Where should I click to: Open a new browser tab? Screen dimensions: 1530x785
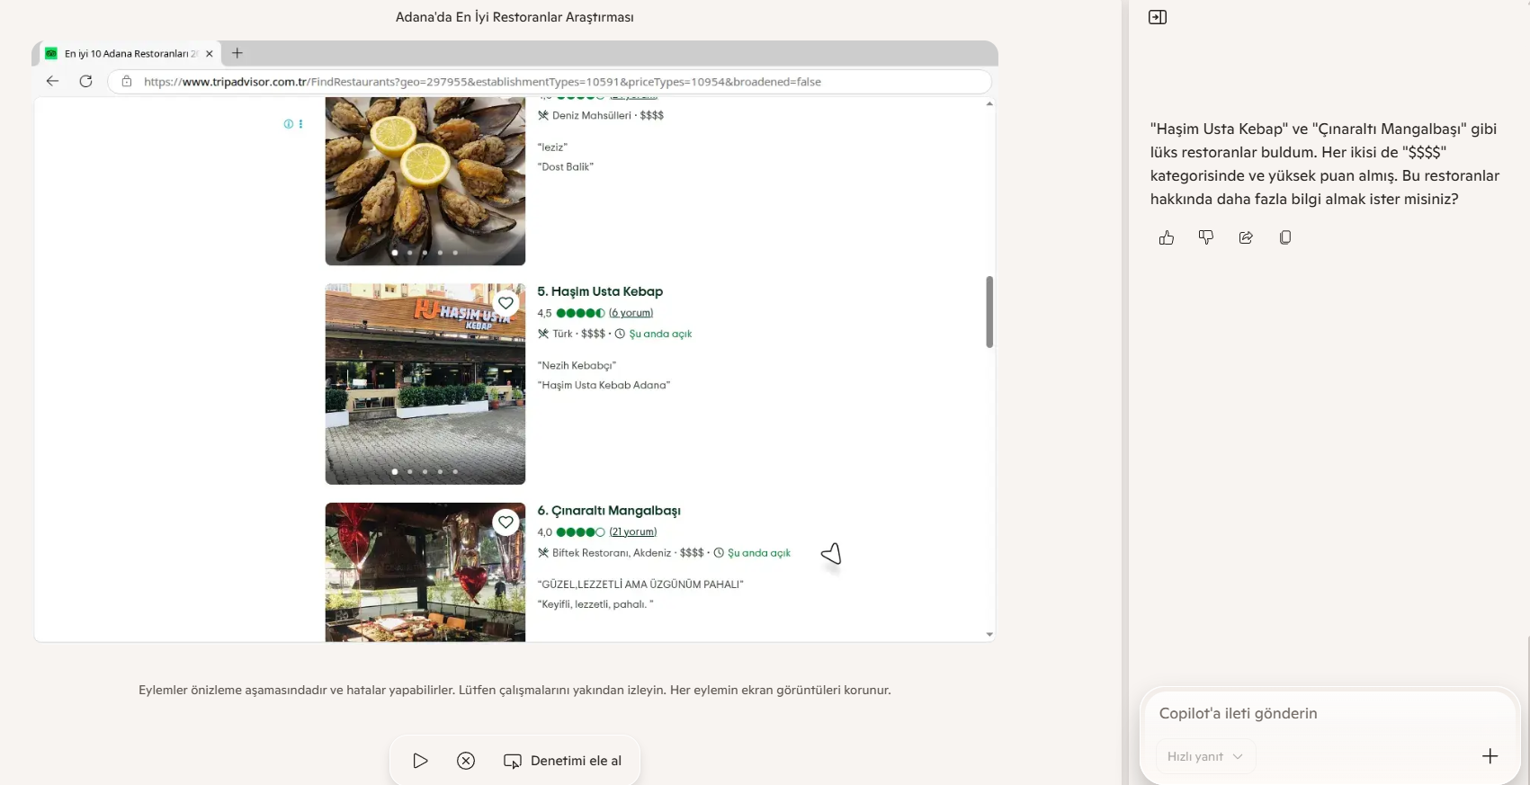click(x=237, y=53)
